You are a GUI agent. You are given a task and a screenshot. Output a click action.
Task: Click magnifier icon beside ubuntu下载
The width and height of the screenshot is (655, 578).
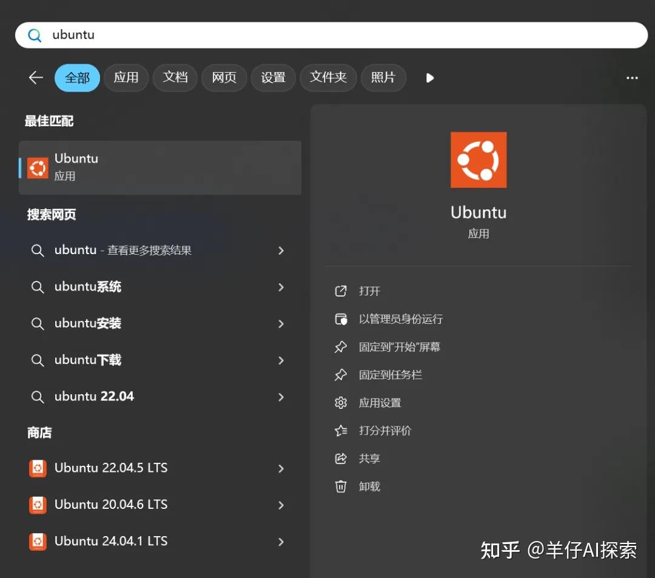[38, 360]
